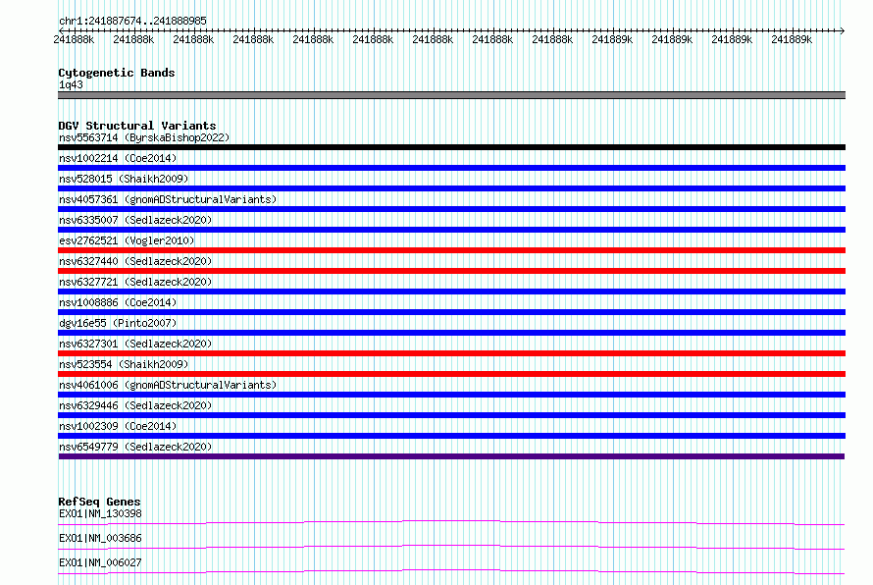The height and width of the screenshot is (585, 873).
Task: Select variant label nsv6335007 (Sedlazeck2020)
Action: point(135,220)
